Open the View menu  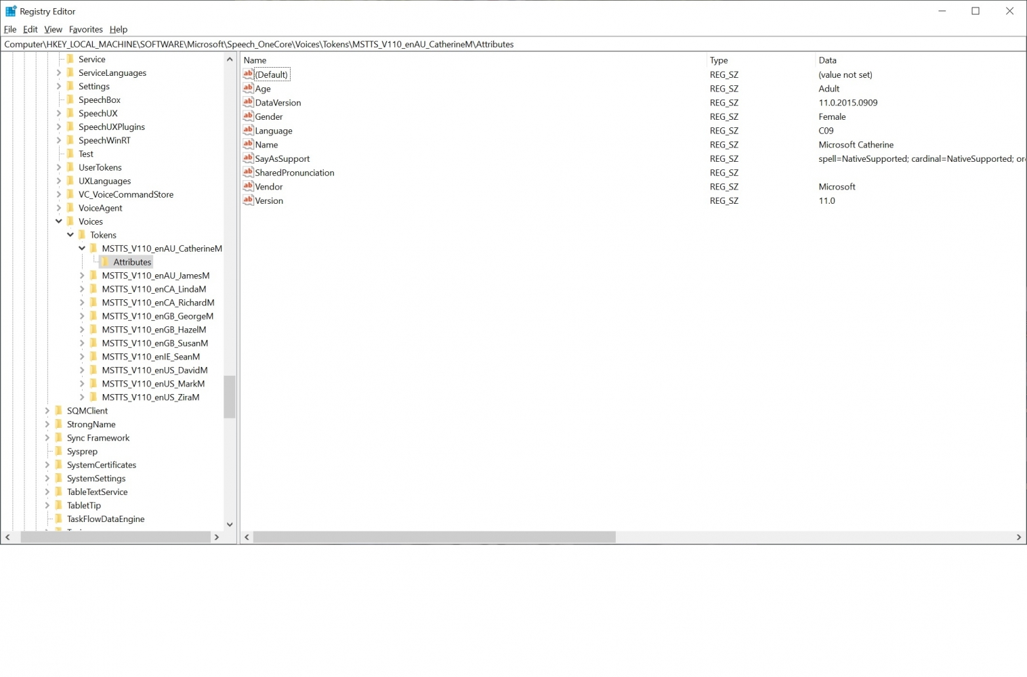coord(53,29)
